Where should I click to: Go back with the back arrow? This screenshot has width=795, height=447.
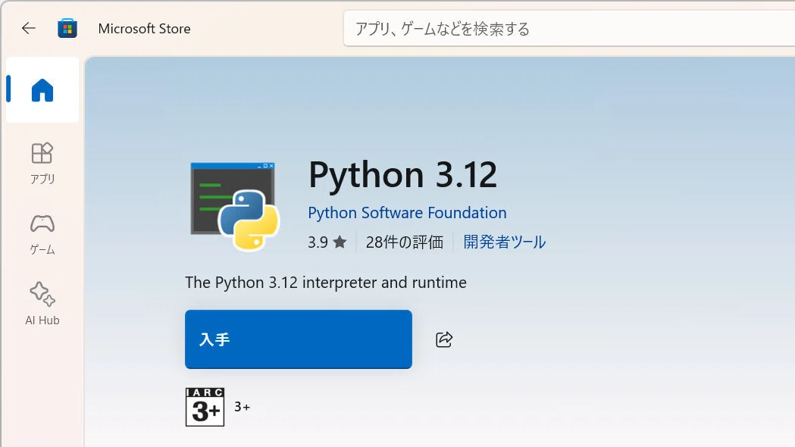point(28,28)
